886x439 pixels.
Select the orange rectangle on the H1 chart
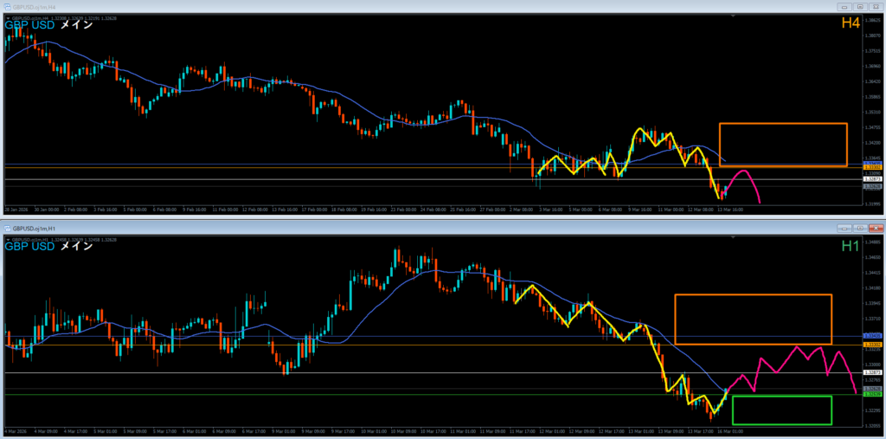click(x=753, y=295)
